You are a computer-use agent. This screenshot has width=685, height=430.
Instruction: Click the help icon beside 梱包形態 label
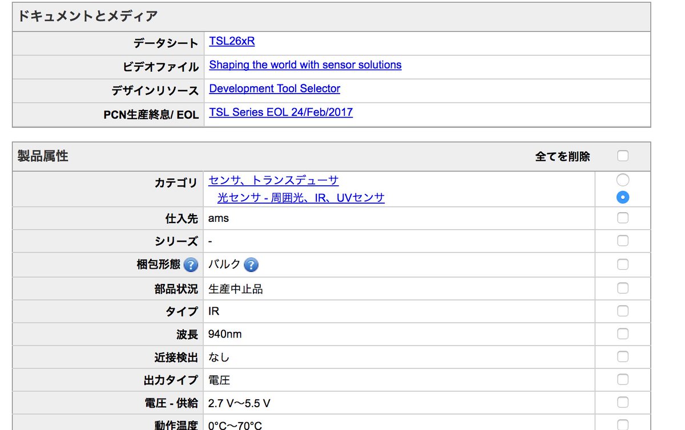(x=191, y=265)
